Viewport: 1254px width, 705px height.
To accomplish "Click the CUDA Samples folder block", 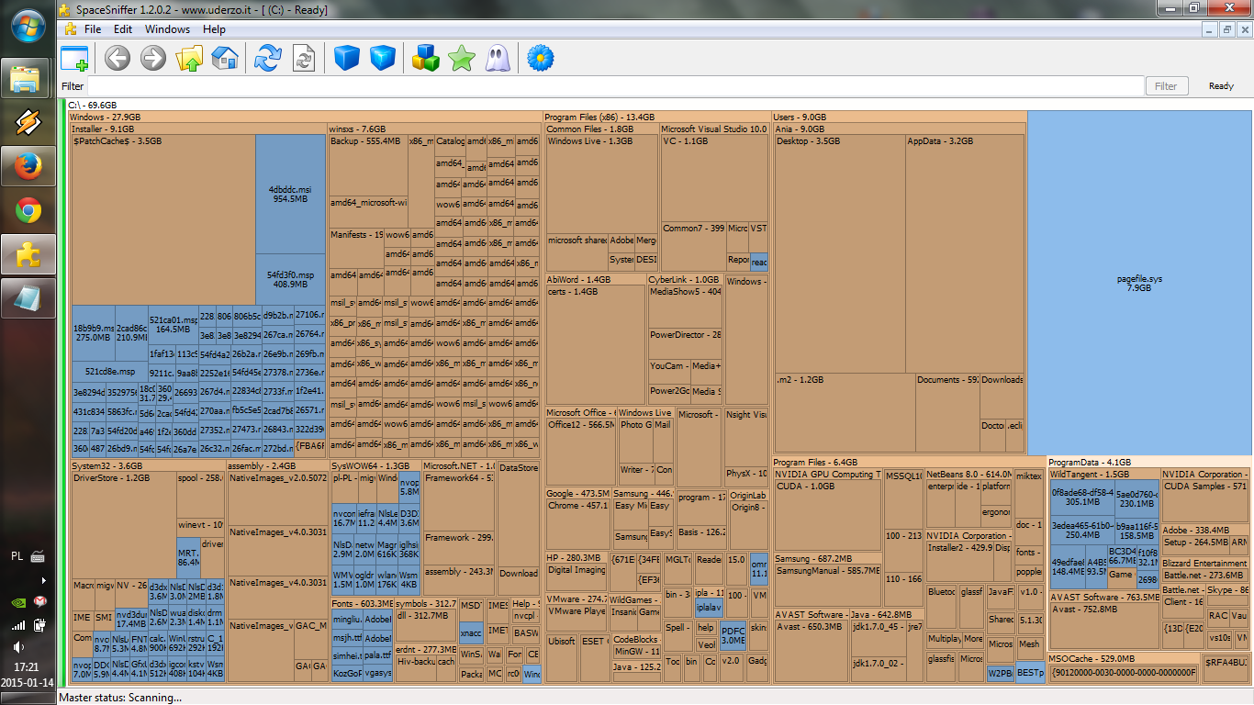I will coord(1205,501).
